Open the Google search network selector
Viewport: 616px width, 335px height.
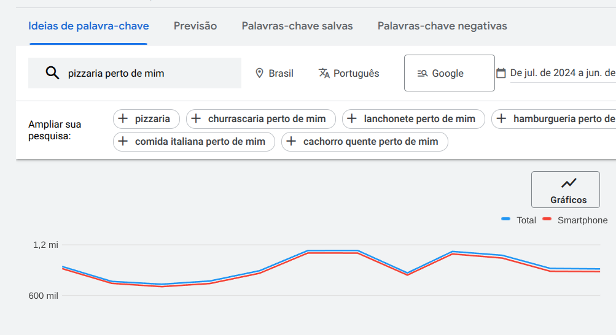(450, 73)
